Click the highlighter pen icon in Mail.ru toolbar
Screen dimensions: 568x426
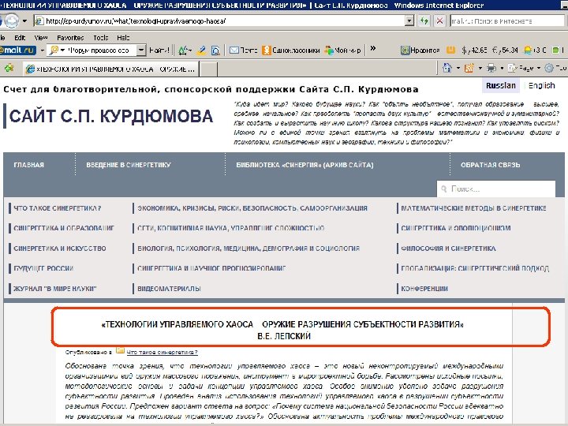coord(201,50)
